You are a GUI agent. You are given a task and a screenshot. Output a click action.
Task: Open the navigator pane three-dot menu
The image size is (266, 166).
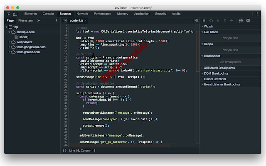57,20
